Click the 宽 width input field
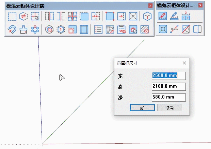211x149 pixels. point(169,76)
